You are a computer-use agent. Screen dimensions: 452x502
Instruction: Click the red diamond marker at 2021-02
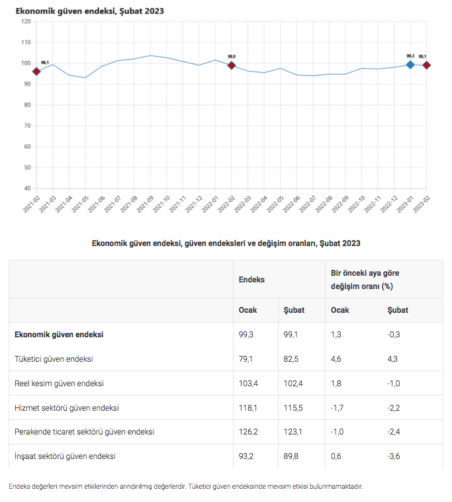point(36,71)
